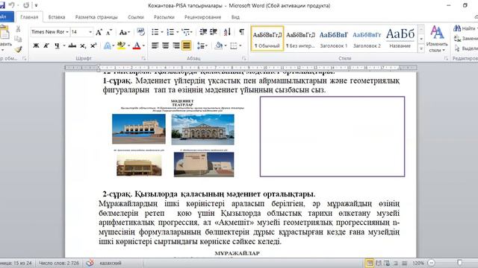This screenshot has height=268, width=478.
Task: Apply multilevel list
Action: (x=186, y=32)
